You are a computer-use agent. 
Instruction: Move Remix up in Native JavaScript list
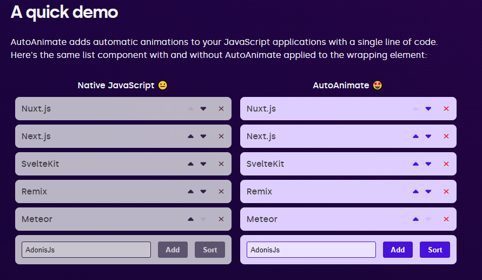pos(190,192)
